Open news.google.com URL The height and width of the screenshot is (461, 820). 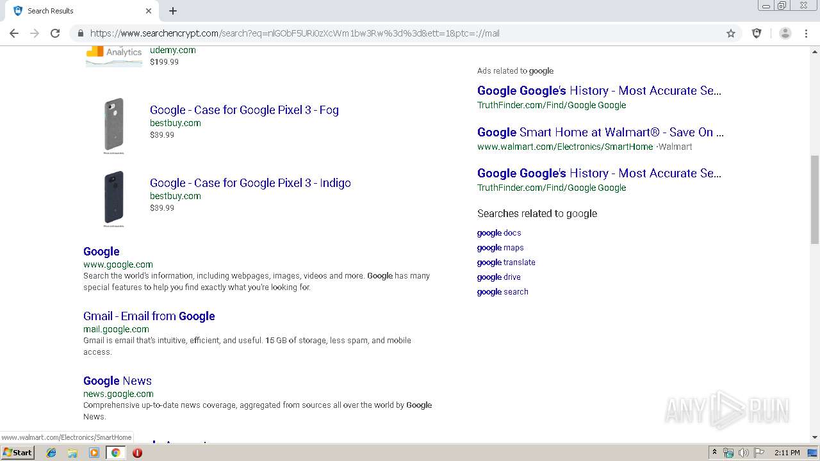pyautogui.click(x=119, y=394)
